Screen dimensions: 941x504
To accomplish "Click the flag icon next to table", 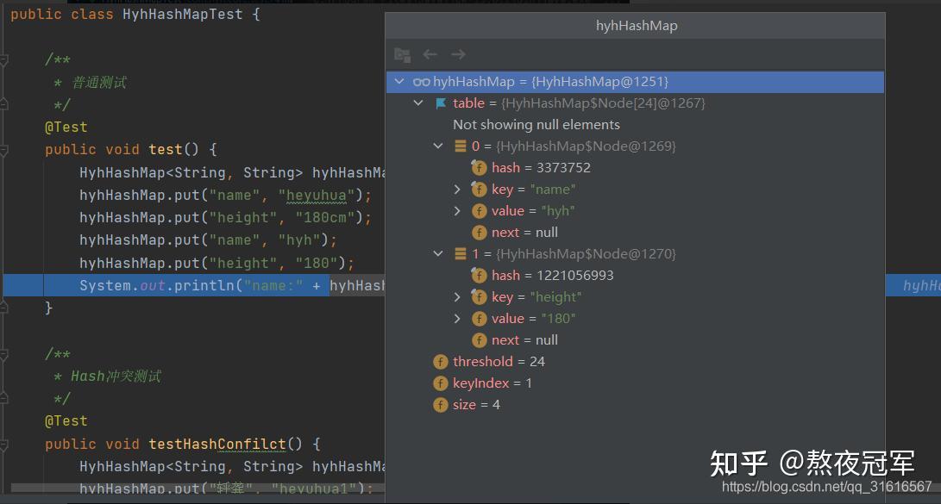I will [x=441, y=103].
